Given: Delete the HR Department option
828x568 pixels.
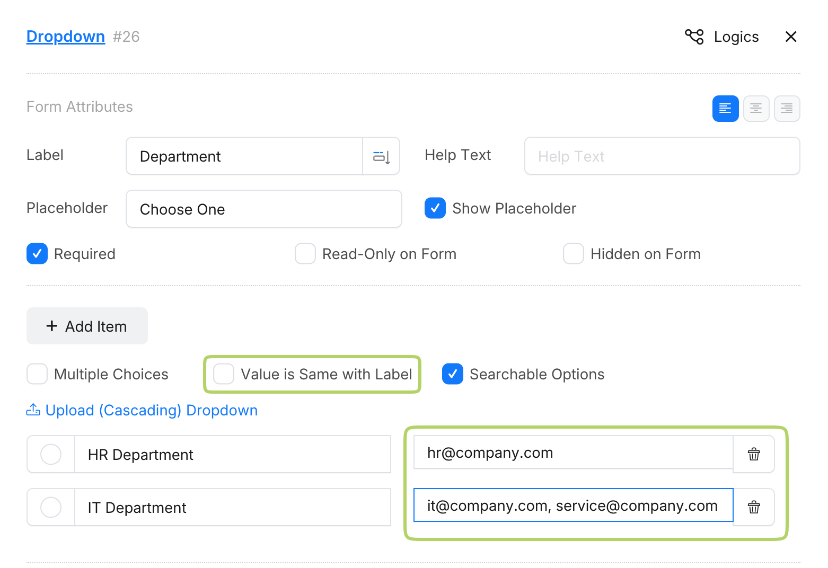Looking at the screenshot, I should tap(753, 454).
